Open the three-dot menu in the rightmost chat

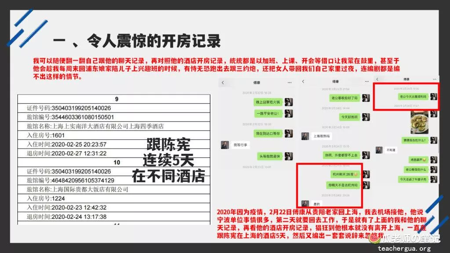coord(435,79)
